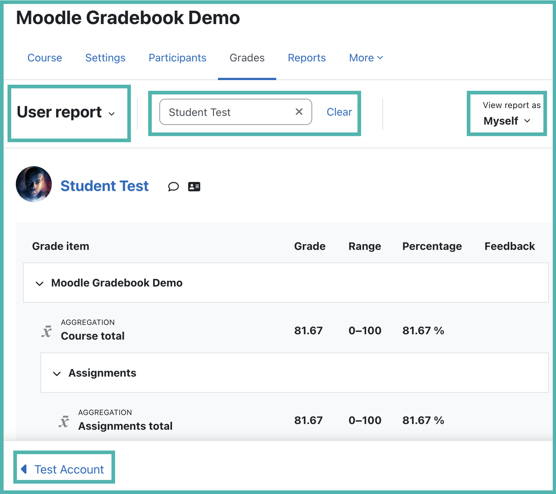The width and height of the screenshot is (556, 494).
Task: Open the View report as Myself dropdown
Action: tap(507, 121)
